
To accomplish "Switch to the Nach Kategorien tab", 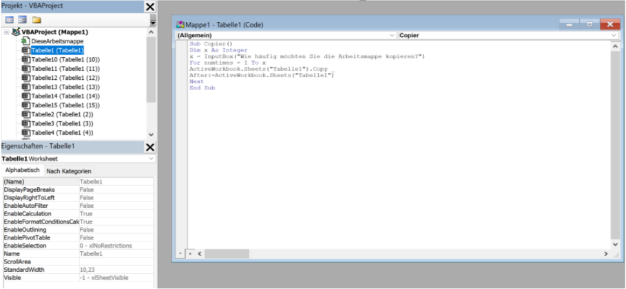I will (x=68, y=171).
